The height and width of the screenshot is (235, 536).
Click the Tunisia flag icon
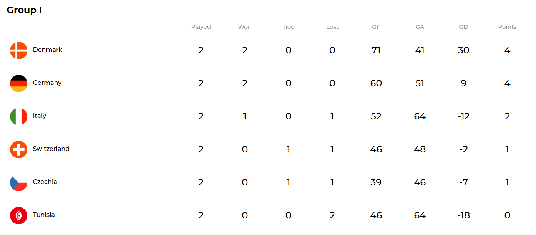tap(18, 215)
